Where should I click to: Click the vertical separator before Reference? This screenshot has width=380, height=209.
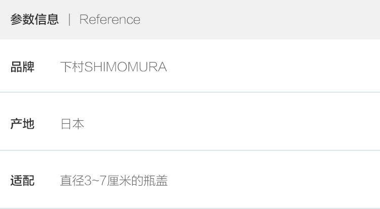pyautogui.click(x=69, y=20)
